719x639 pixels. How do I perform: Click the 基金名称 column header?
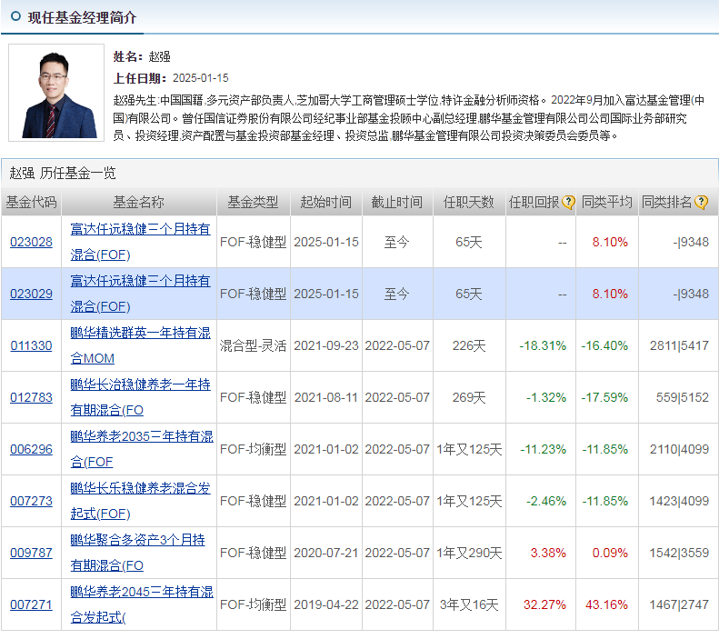tap(138, 202)
